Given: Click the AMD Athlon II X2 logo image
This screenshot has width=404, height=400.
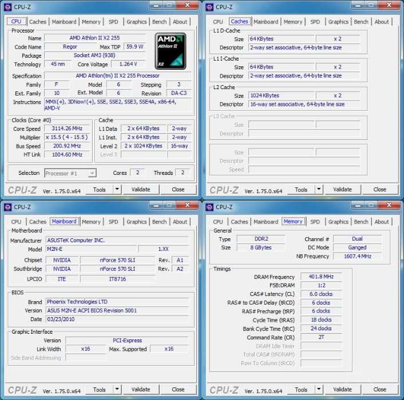Looking at the screenshot, I should click(171, 51).
